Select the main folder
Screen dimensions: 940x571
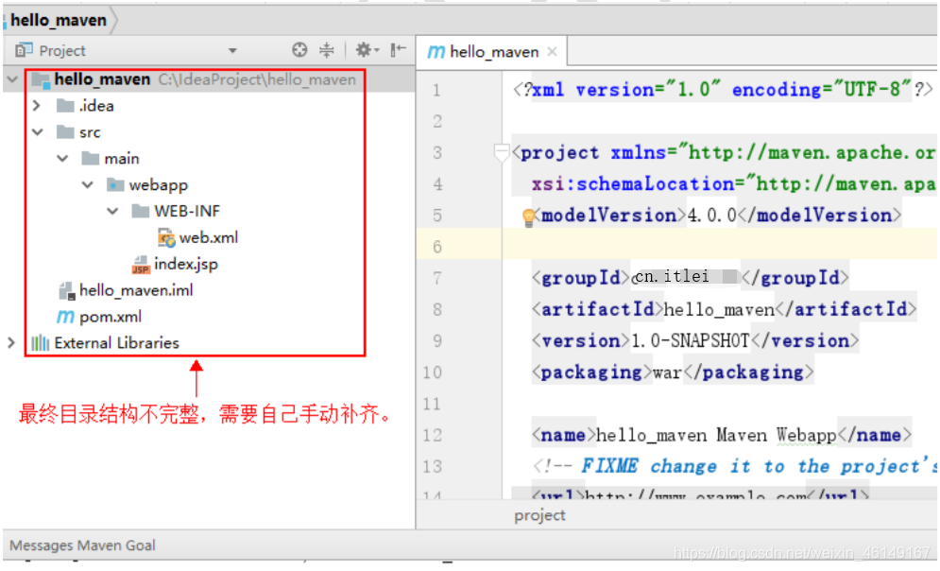122,158
